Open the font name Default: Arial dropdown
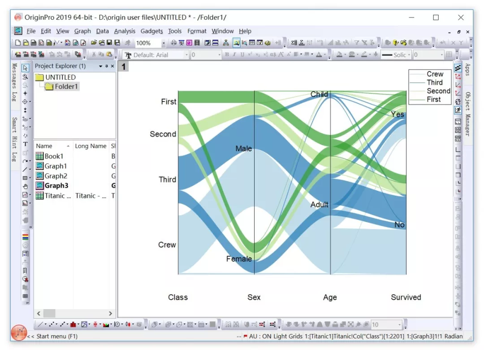The image size is (484, 350). (186, 55)
